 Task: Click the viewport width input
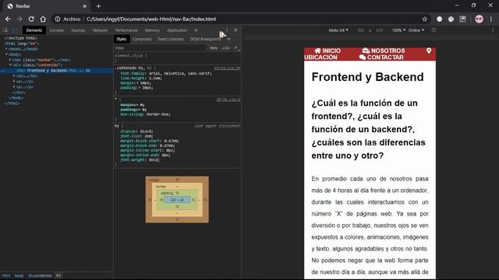click(360, 30)
